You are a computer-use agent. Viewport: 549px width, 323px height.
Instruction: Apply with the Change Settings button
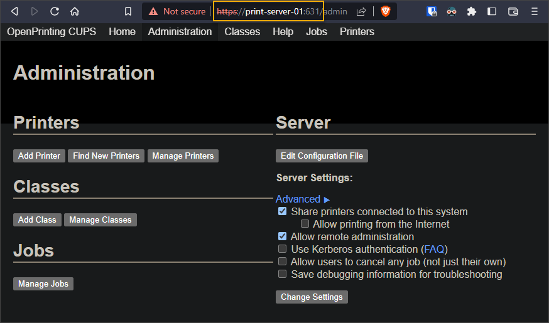[x=312, y=297]
